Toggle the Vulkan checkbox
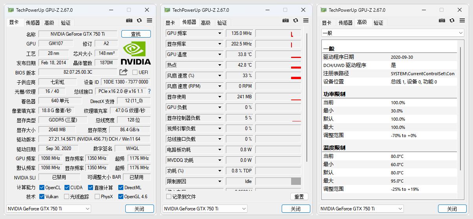This screenshot has width=473, height=219. coord(42,197)
